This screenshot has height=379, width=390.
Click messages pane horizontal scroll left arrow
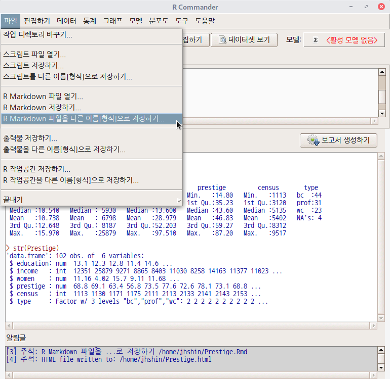coord(9,375)
